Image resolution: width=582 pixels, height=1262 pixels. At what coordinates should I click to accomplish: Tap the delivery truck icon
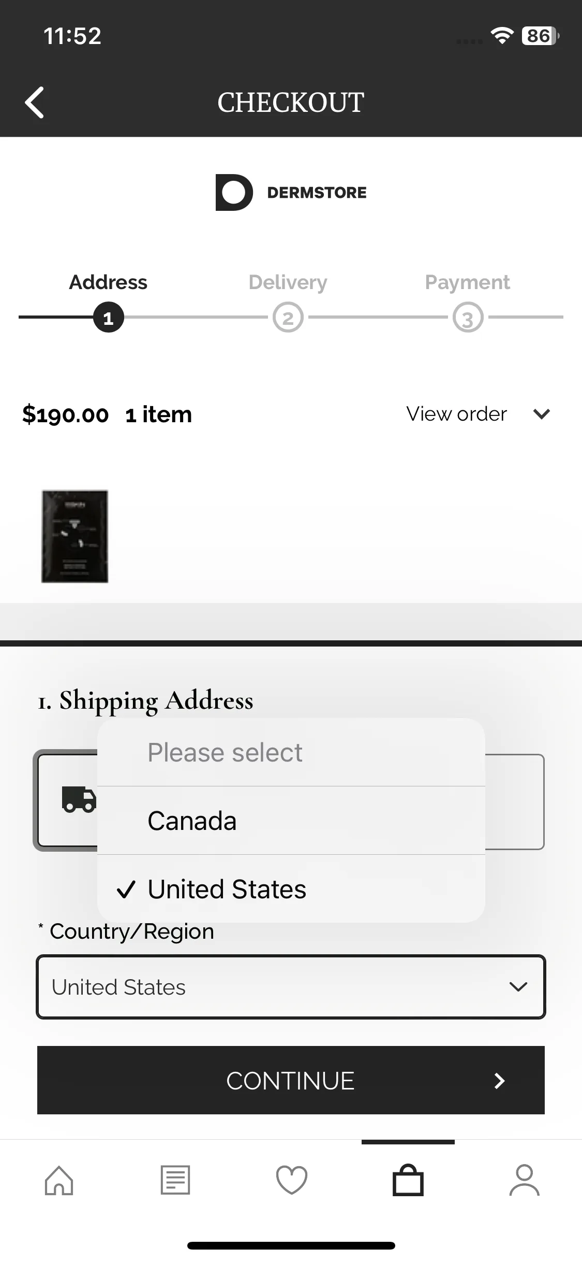79,799
